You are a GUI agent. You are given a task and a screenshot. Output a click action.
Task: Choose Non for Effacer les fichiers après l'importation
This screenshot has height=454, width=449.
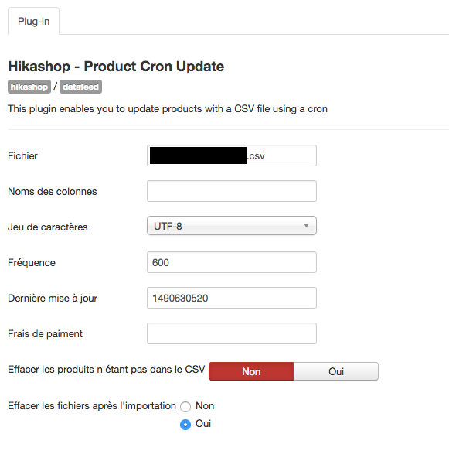click(x=185, y=407)
